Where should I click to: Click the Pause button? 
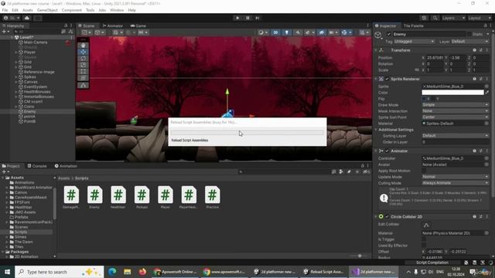[247, 18]
